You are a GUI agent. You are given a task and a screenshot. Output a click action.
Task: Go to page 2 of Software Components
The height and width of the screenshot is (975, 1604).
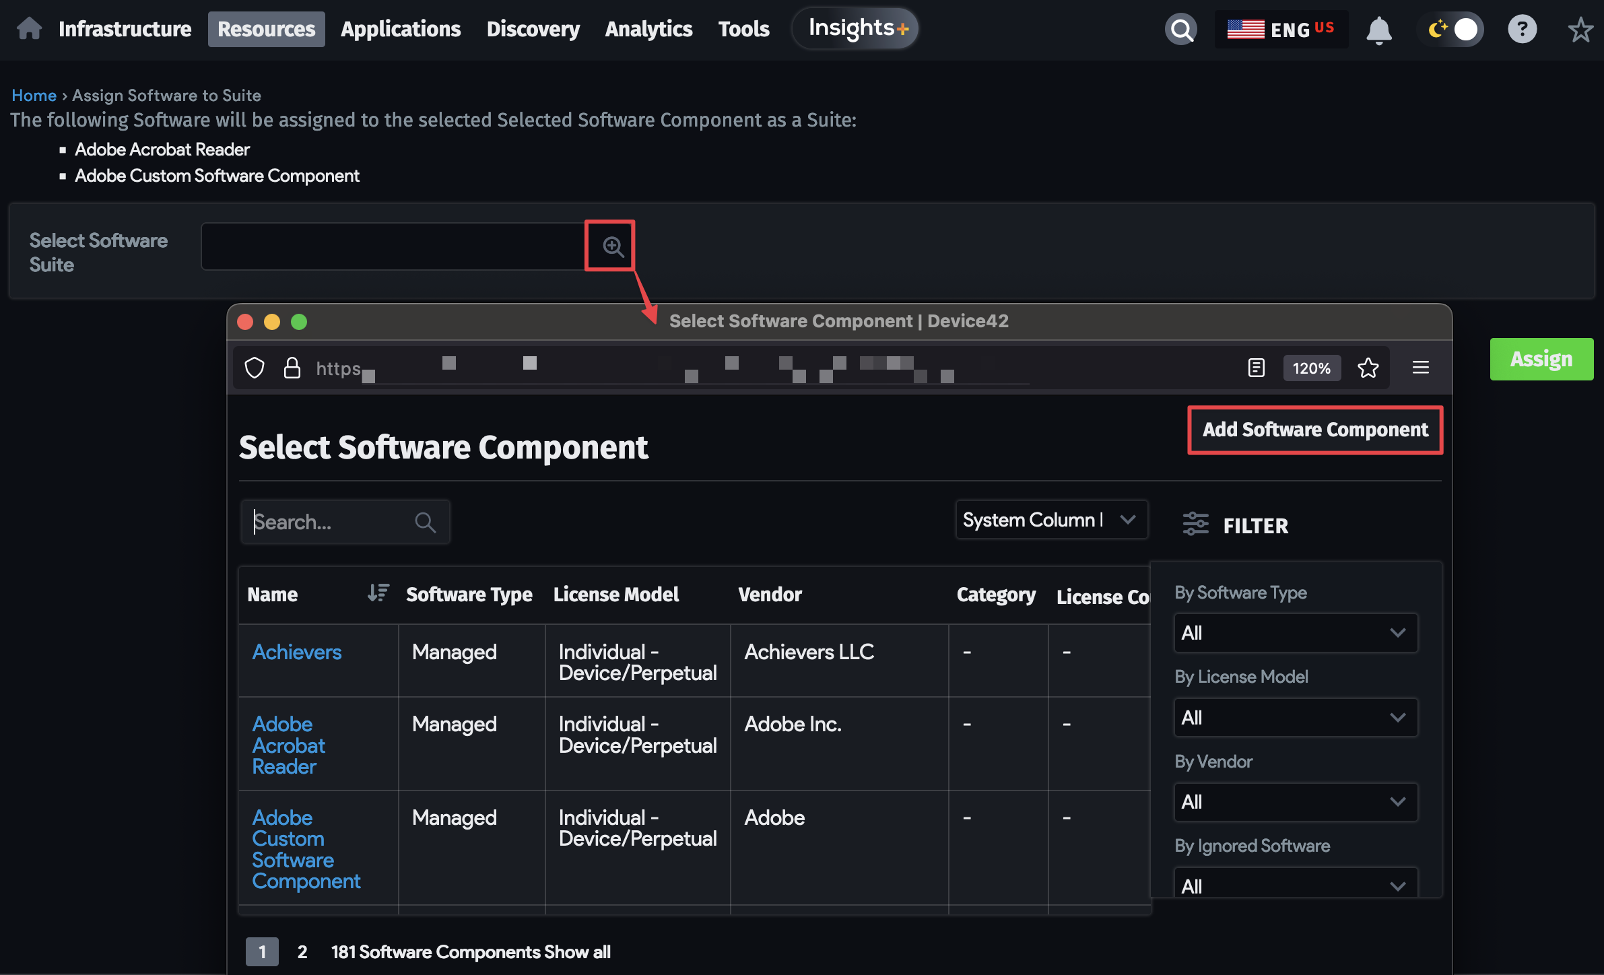coord(302,951)
